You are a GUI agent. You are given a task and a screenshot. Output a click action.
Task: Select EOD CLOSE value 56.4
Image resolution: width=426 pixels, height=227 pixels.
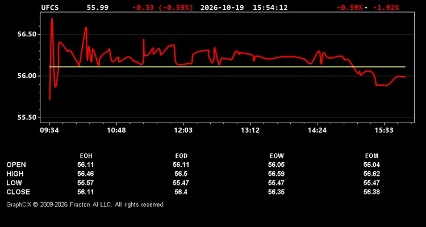[x=181, y=192]
